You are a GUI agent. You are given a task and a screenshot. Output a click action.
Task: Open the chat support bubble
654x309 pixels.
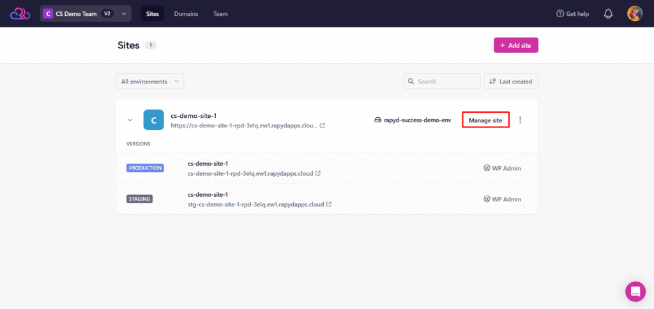pos(635,291)
